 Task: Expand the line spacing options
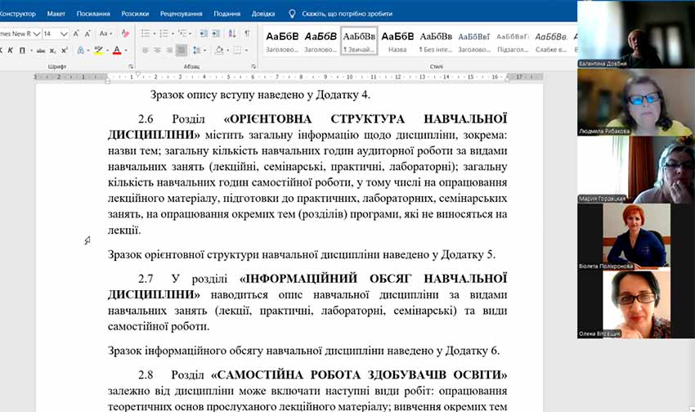[x=200, y=51]
